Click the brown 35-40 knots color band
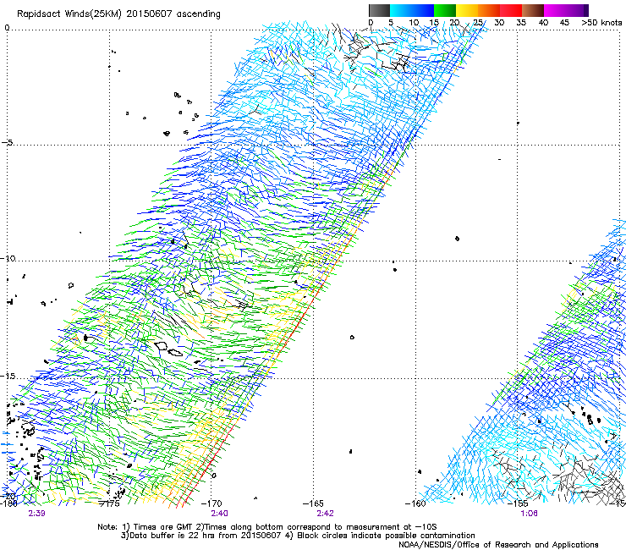Viewport: 626px width, 550px height. [x=533, y=10]
